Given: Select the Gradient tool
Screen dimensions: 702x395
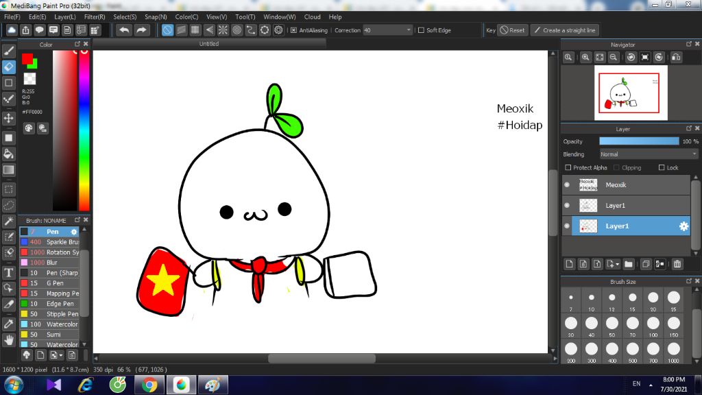Looking at the screenshot, I should [8, 170].
